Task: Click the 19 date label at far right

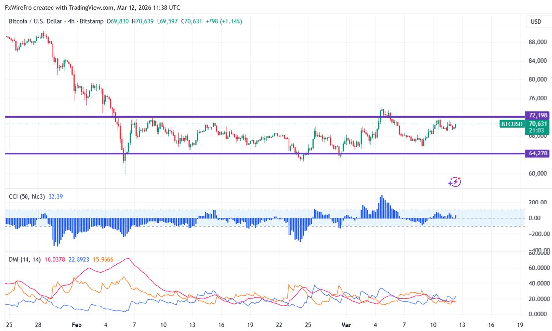Action: tap(520, 325)
